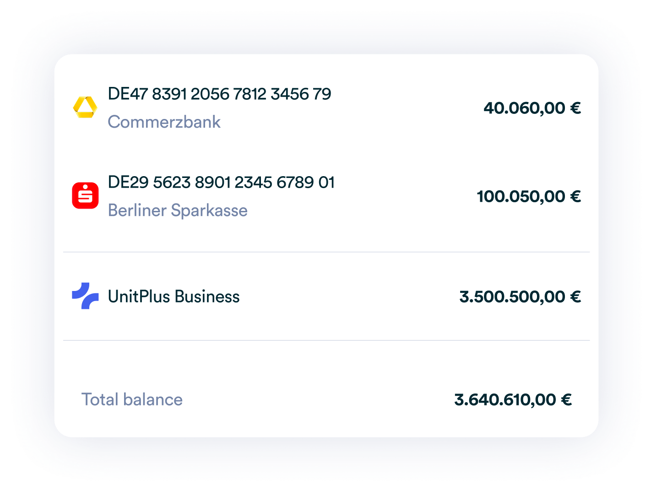Viewport: 651px width, 490px height.
Task: Click the blue UnitPlus Business logo
Action: (85, 296)
